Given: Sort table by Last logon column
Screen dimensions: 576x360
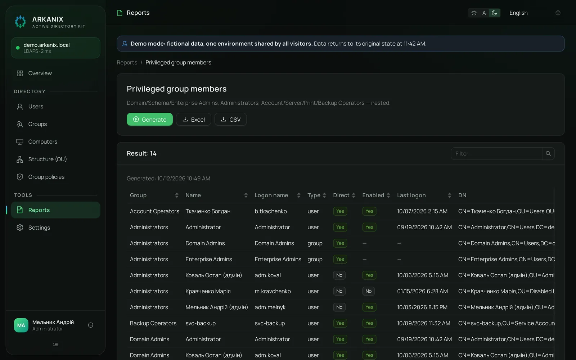Looking at the screenshot, I should point(424,195).
